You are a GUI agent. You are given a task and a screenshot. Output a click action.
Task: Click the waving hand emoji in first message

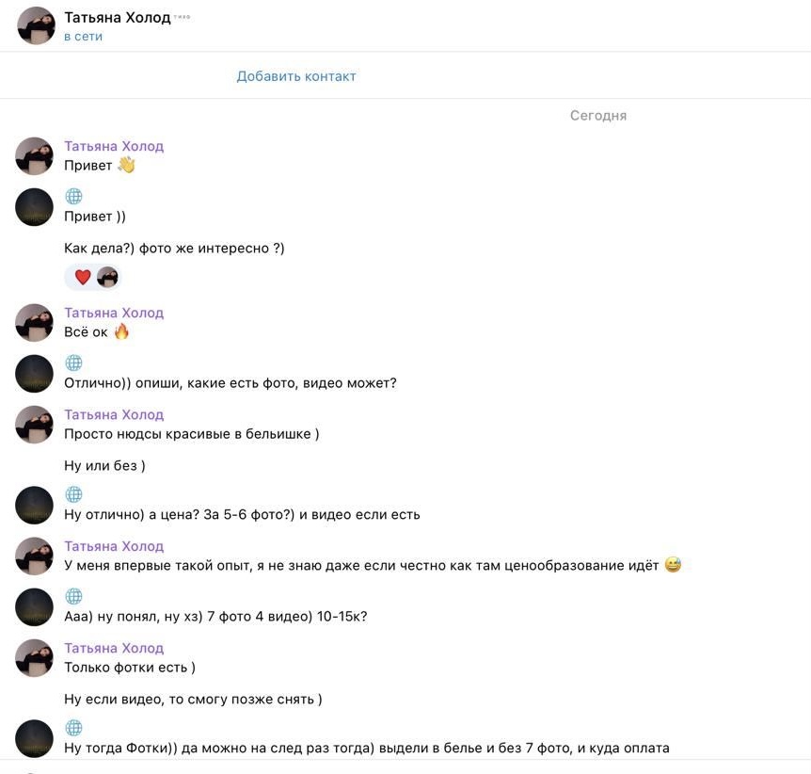point(126,165)
